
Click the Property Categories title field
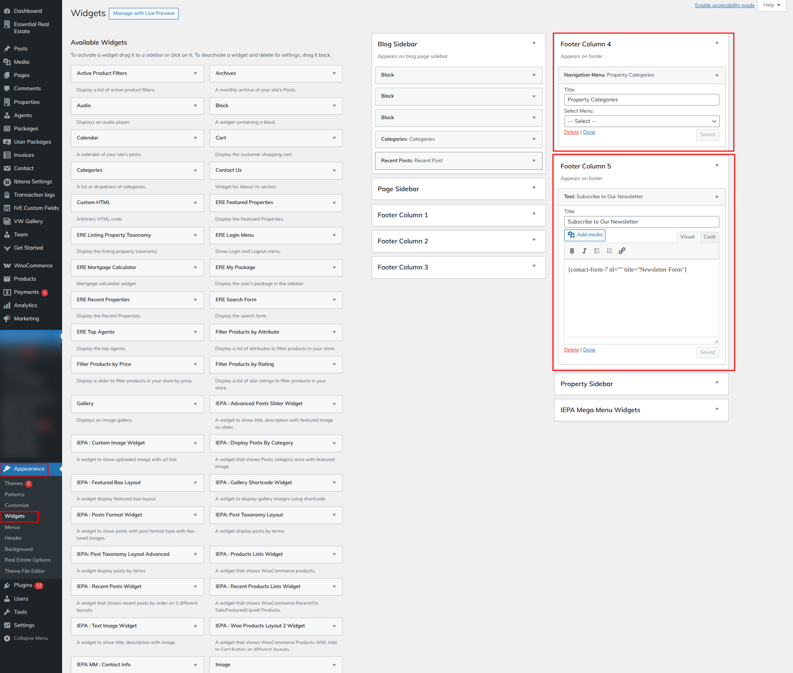642,100
